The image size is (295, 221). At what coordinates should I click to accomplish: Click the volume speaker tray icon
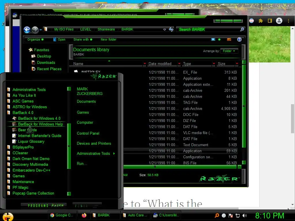245,216
